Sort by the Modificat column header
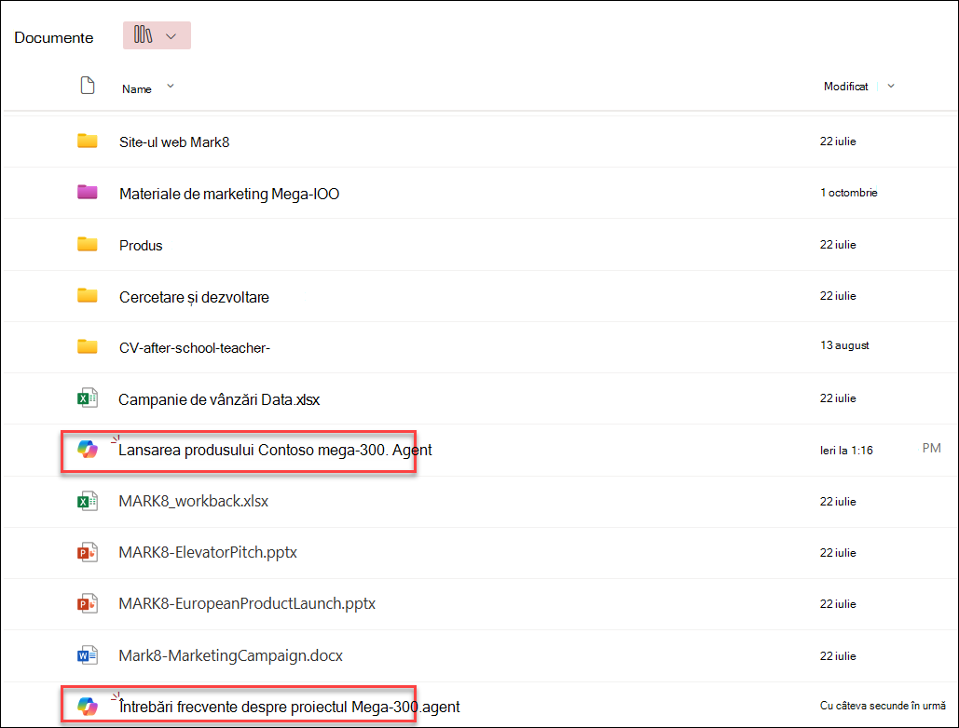Viewport: 959px width, 728px height. point(846,87)
